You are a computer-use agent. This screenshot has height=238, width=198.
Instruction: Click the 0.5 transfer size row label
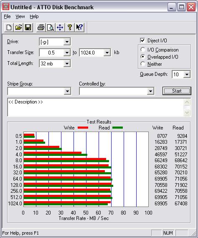[x=19, y=136]
